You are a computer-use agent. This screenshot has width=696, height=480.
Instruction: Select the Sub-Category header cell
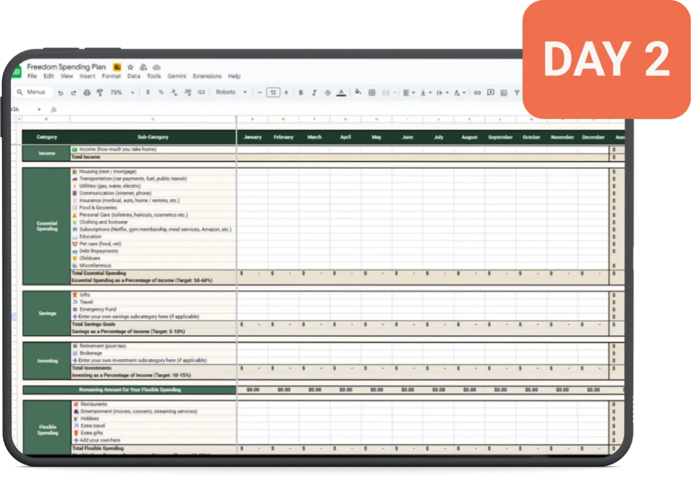click(x=153, y=137)
